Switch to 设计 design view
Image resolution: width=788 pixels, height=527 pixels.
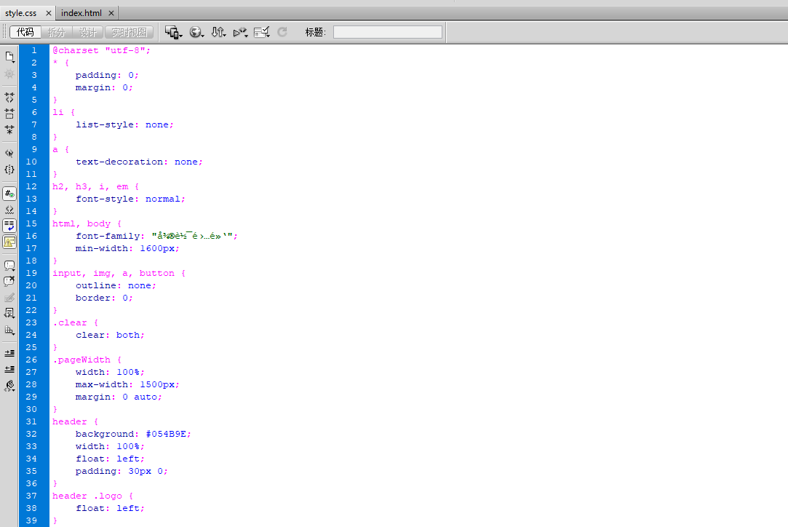[87, 32]
